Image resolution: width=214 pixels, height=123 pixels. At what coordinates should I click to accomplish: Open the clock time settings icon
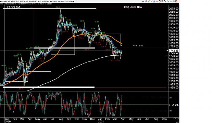160,1
